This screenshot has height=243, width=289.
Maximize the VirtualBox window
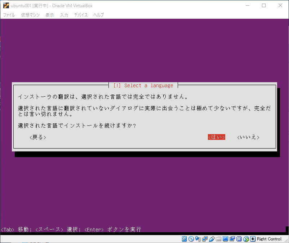point(264,5)
